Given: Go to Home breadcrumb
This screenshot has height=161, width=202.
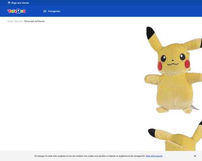Looking at the screenshot, I should (10, 21).
